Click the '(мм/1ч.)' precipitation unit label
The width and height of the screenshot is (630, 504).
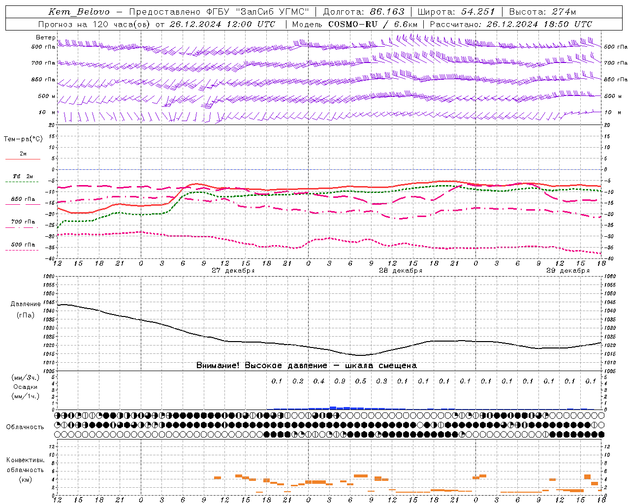pyautogui.click(x=25, y=396)
